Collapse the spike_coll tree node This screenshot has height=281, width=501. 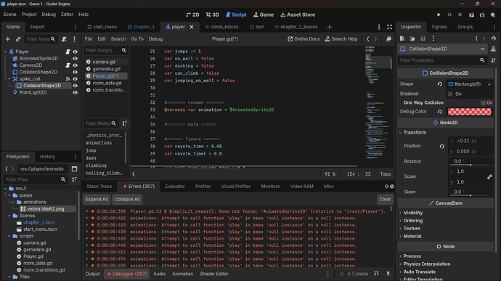click(9, 78)
